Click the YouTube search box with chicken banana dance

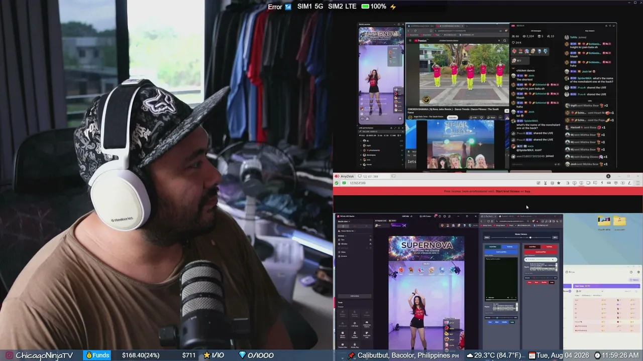pyautogui.click(x=467, y=41)
